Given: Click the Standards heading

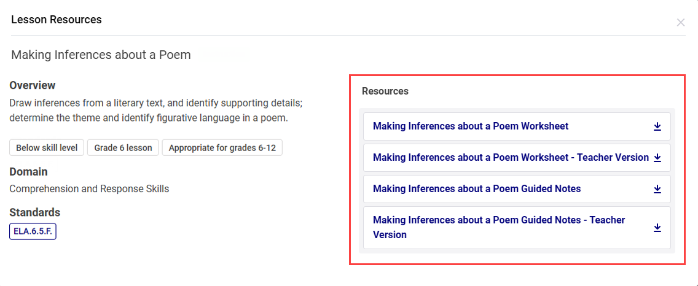Looking at the screenshot, I should pyautogui.click(x=35, y=212).
